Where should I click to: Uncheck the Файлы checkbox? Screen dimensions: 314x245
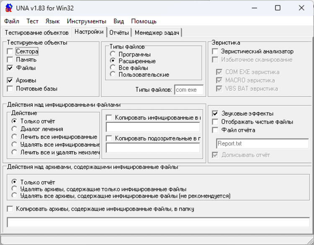[10, 68]
